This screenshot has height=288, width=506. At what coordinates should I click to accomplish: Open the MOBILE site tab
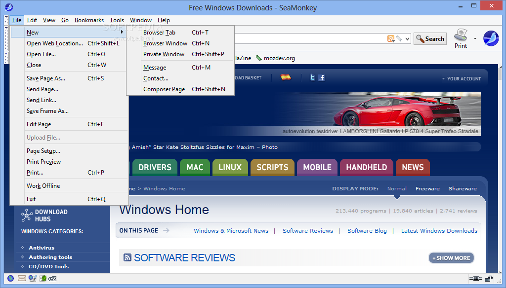click(x=317, y=167)
